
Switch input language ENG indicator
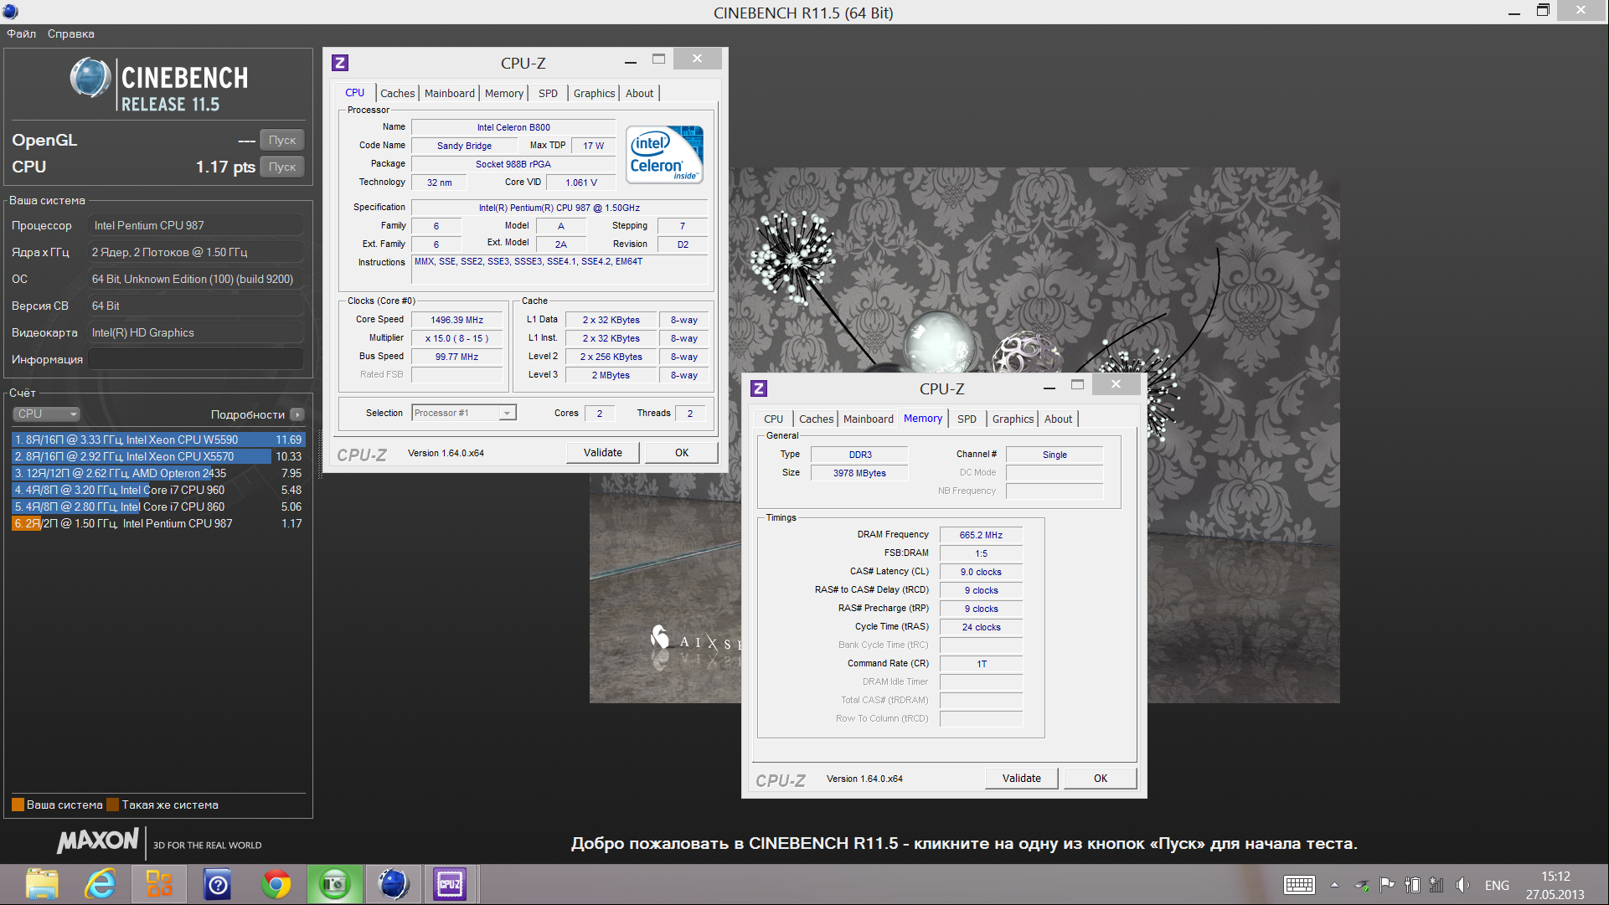pos(1497,885)
